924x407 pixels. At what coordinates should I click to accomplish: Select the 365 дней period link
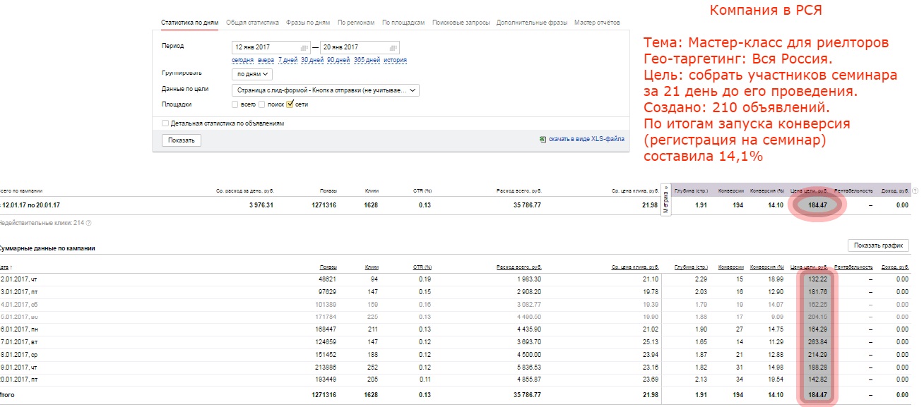tap(367, 60)
